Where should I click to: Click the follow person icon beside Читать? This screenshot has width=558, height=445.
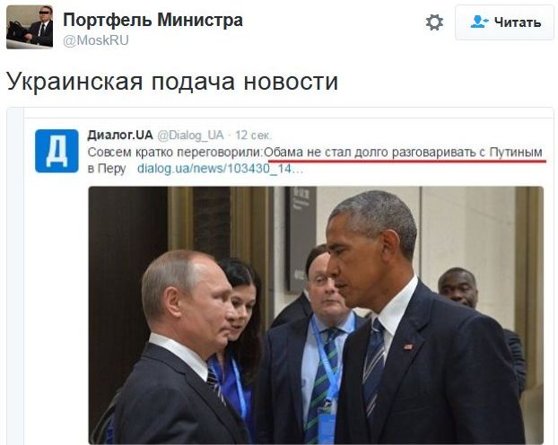[x=479, y=22]
